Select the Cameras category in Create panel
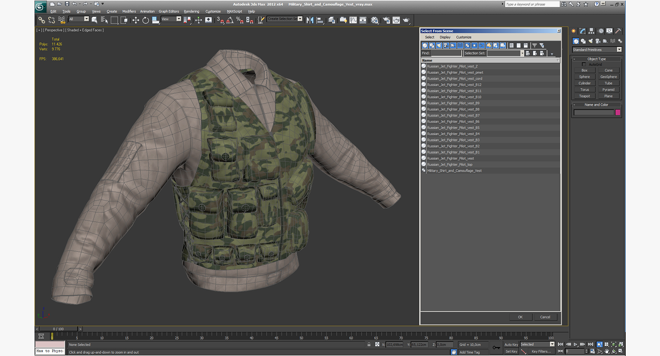Viewport: 660px width, 356px height. click(x=597, y=41)
